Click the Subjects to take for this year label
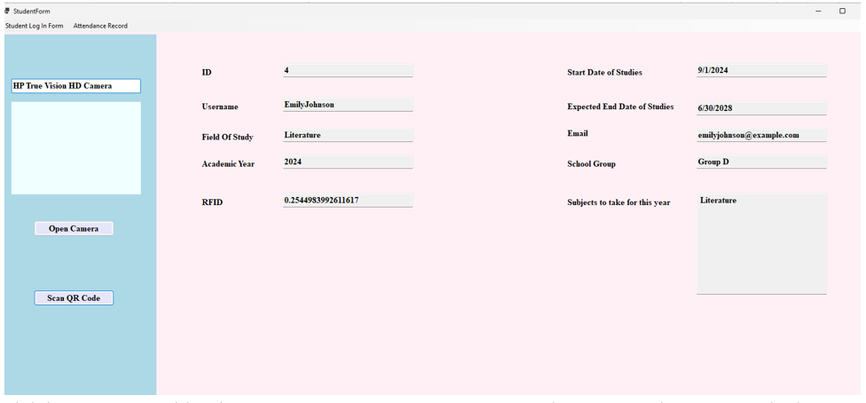 [x=618, y=202]
